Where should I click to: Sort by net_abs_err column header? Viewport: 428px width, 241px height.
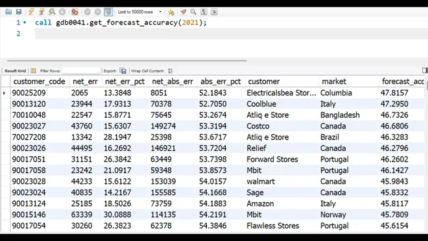[x=173, y=82]
